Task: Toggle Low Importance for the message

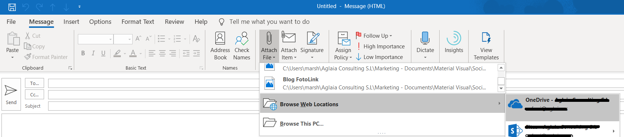Action: coord(379,57)
